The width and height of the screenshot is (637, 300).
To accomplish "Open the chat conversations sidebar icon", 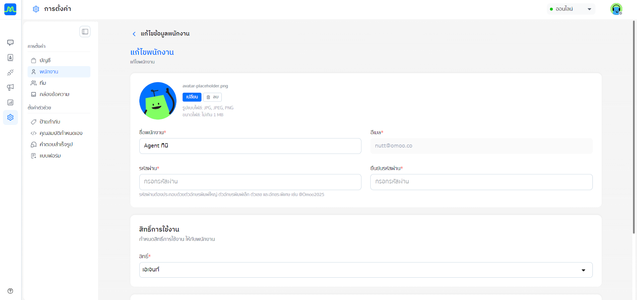I will click(x=10, y=43).
